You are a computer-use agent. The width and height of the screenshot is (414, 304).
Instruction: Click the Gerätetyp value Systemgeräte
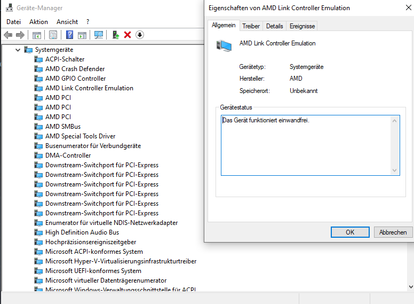click(x=306, y=67)
